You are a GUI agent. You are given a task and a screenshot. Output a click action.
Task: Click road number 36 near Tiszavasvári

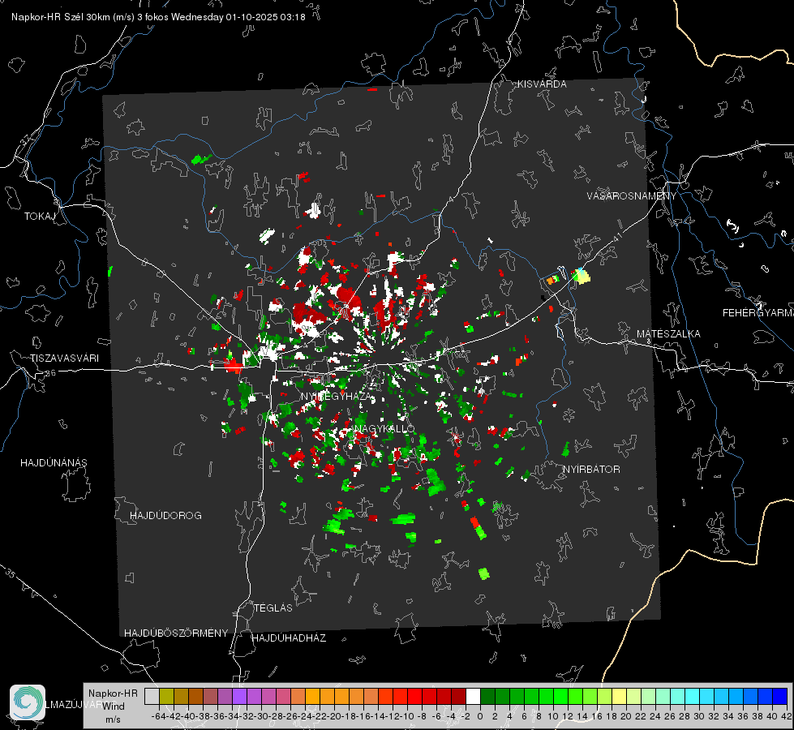50,373
